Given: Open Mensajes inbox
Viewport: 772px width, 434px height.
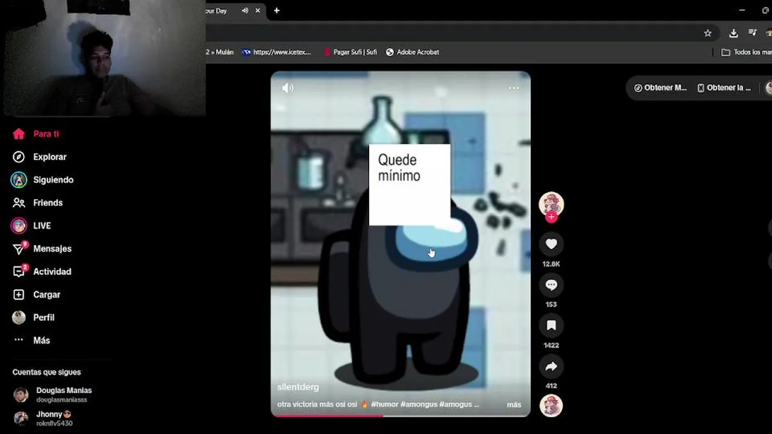Looking at the screenshot, I should click(42, 248).
